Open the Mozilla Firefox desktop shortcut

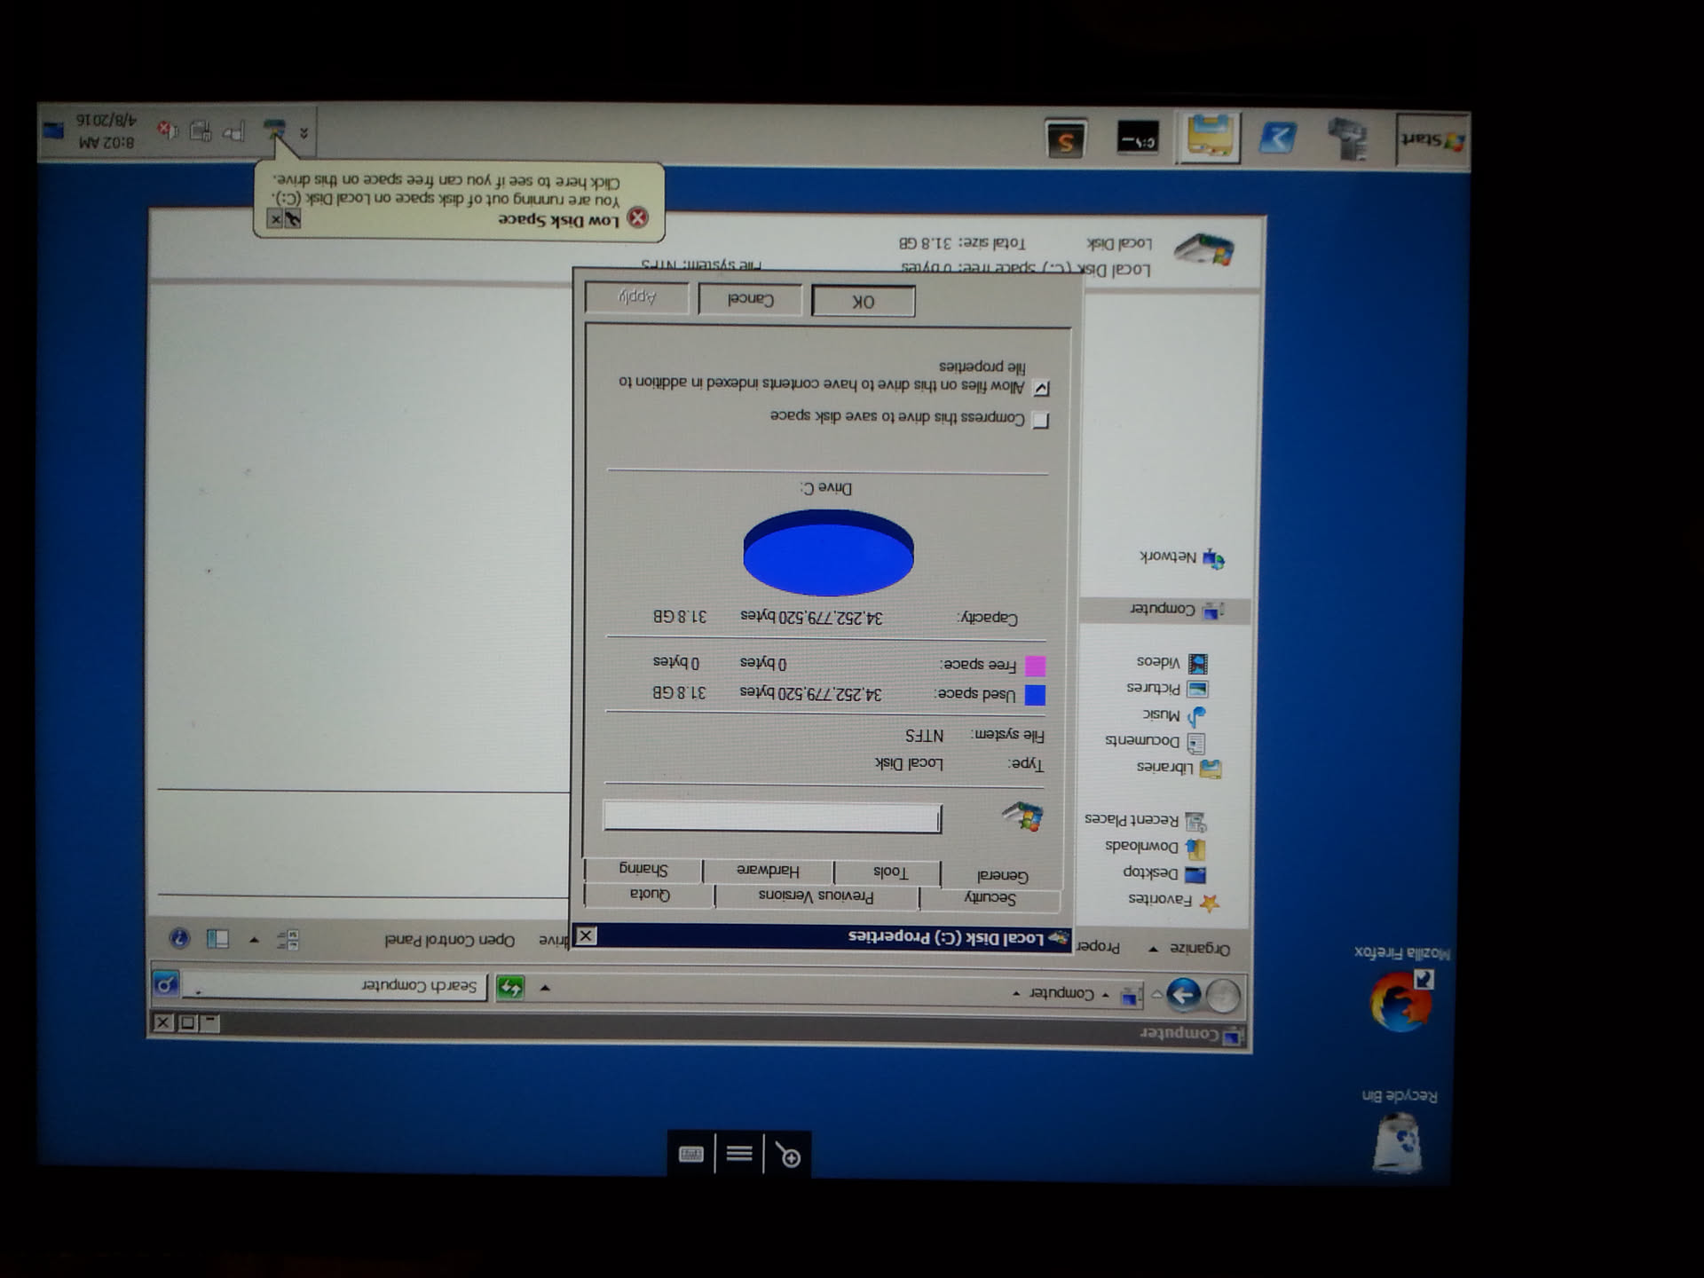pyautogui.click(x=1401, y=1001)
